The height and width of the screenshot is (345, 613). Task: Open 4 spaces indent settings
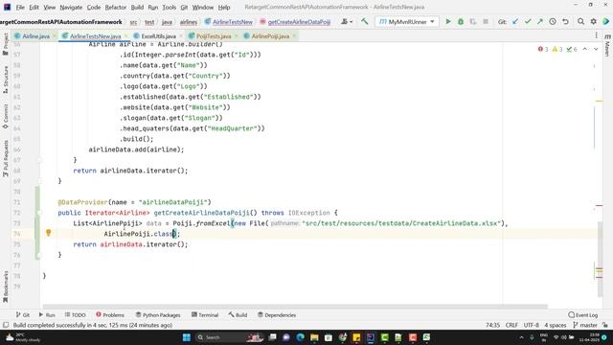click(556, 325)
